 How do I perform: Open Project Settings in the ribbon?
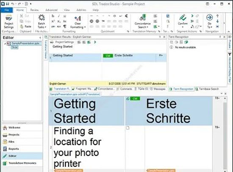tap(8, 22)
